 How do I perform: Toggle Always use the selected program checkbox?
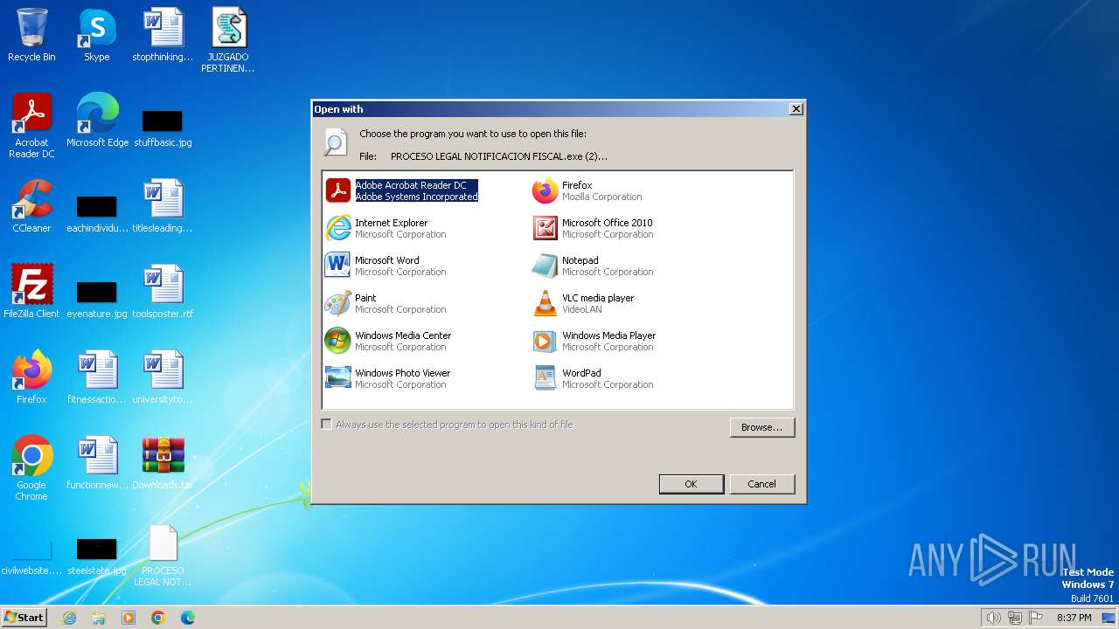tap(327, 425)
